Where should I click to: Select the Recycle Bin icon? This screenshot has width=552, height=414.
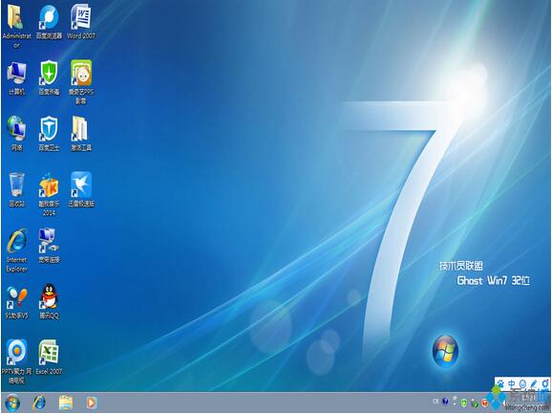pyautogui.click(x=16, y=185)
